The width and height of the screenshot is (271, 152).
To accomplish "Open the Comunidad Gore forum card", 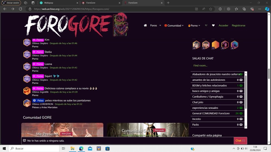I will click(148, 130).
